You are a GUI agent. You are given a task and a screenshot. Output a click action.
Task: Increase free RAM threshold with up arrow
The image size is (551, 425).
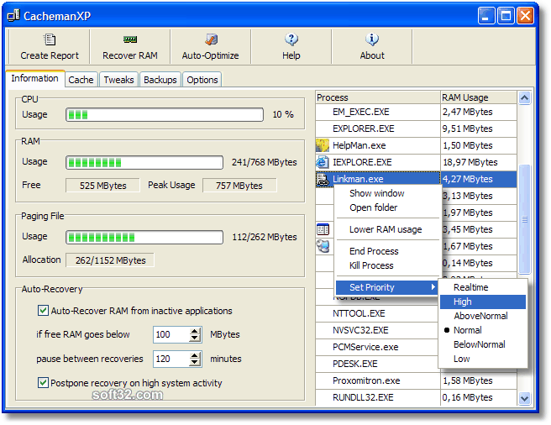194,331
